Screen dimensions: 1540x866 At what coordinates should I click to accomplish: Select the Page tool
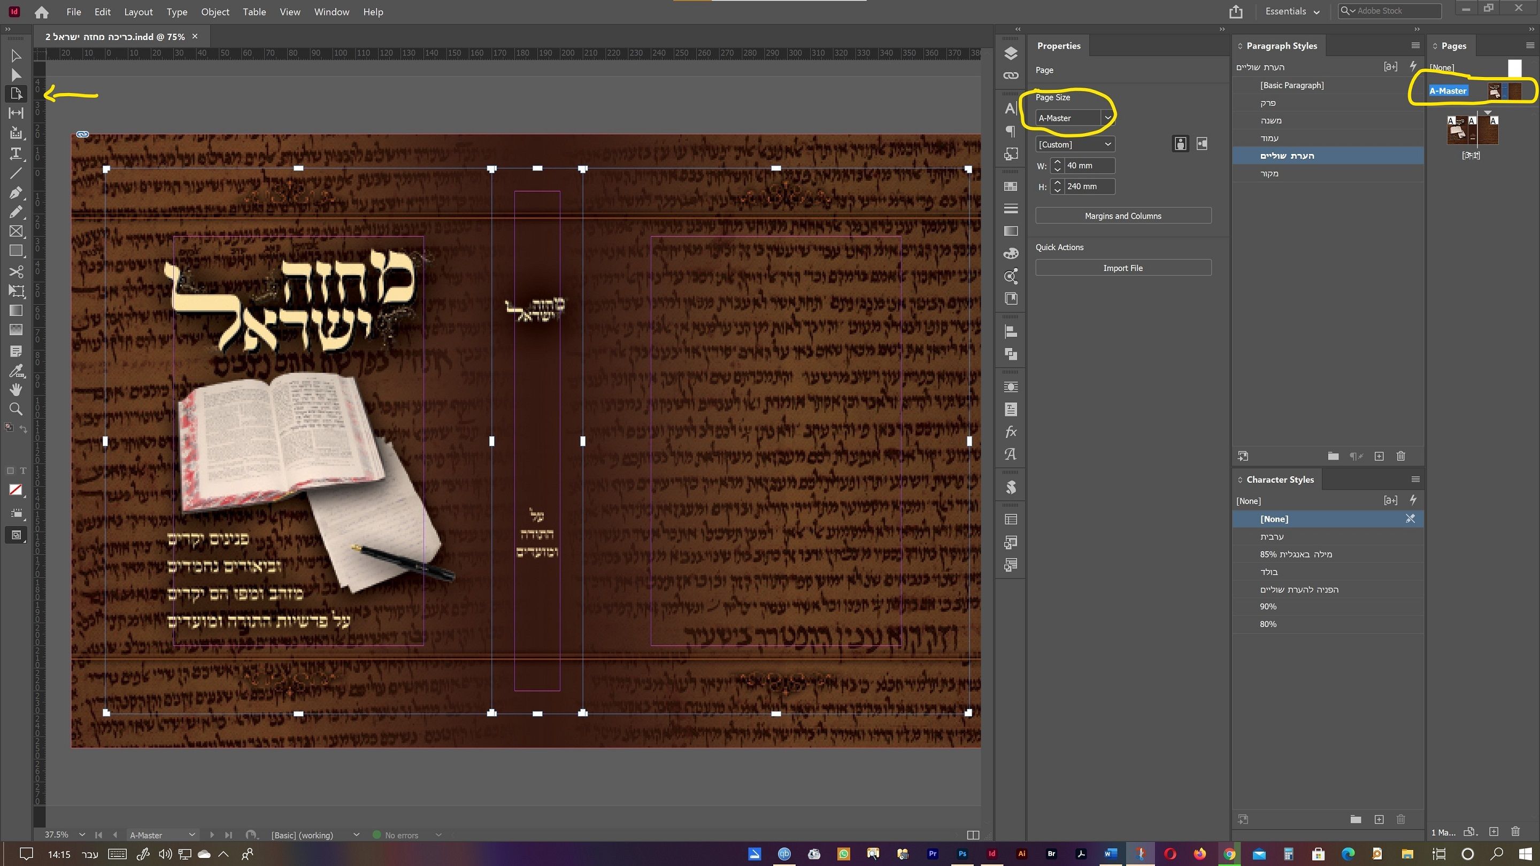pyautogui.click(x=16, y=94)
